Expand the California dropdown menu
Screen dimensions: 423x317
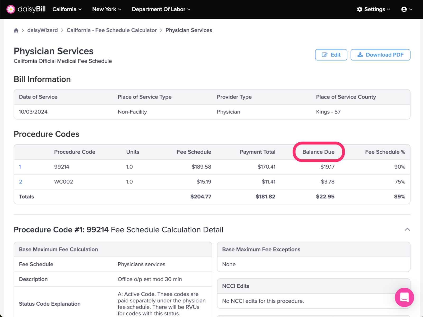(67, 9)
